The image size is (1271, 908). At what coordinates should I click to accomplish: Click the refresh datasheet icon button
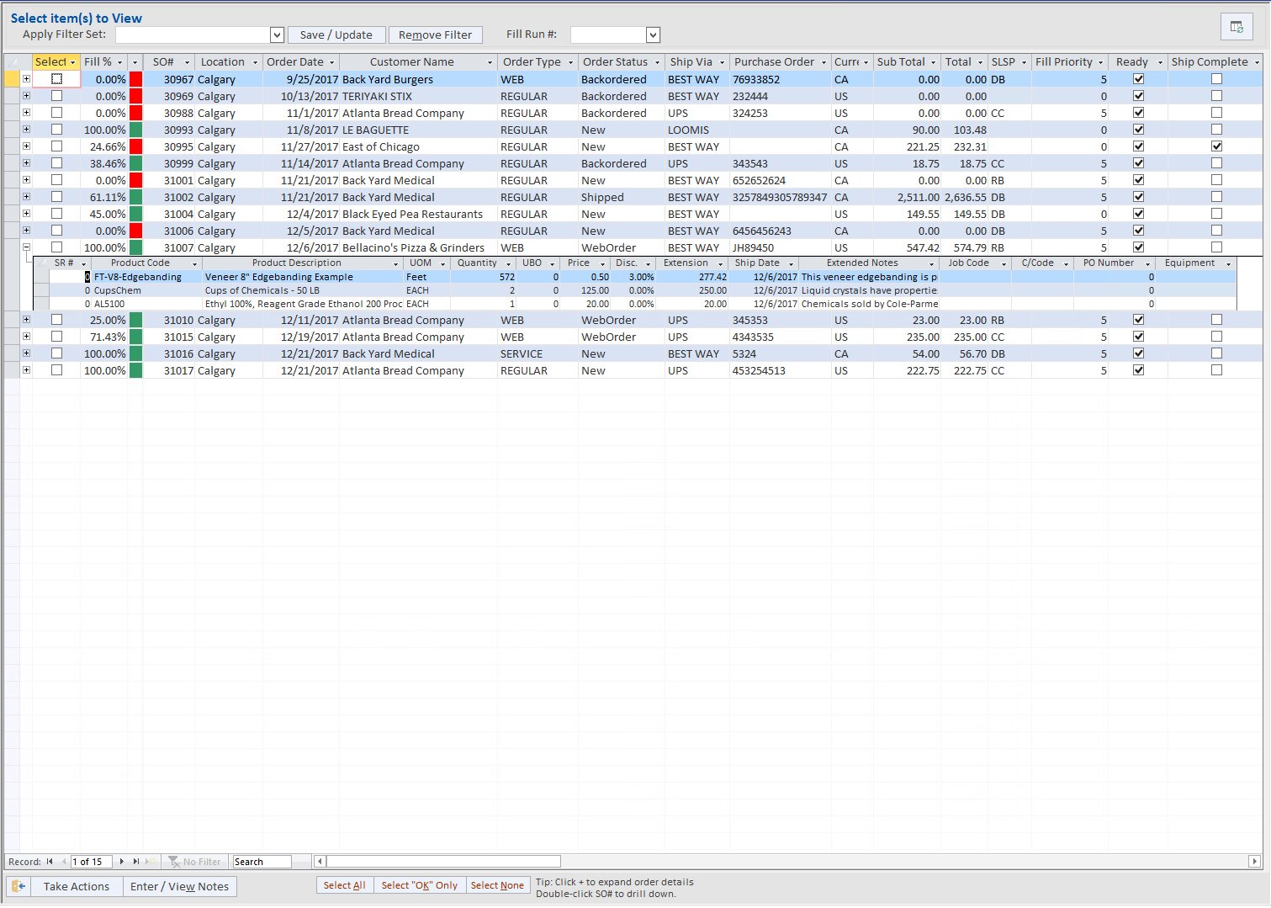coord(1236,27)
